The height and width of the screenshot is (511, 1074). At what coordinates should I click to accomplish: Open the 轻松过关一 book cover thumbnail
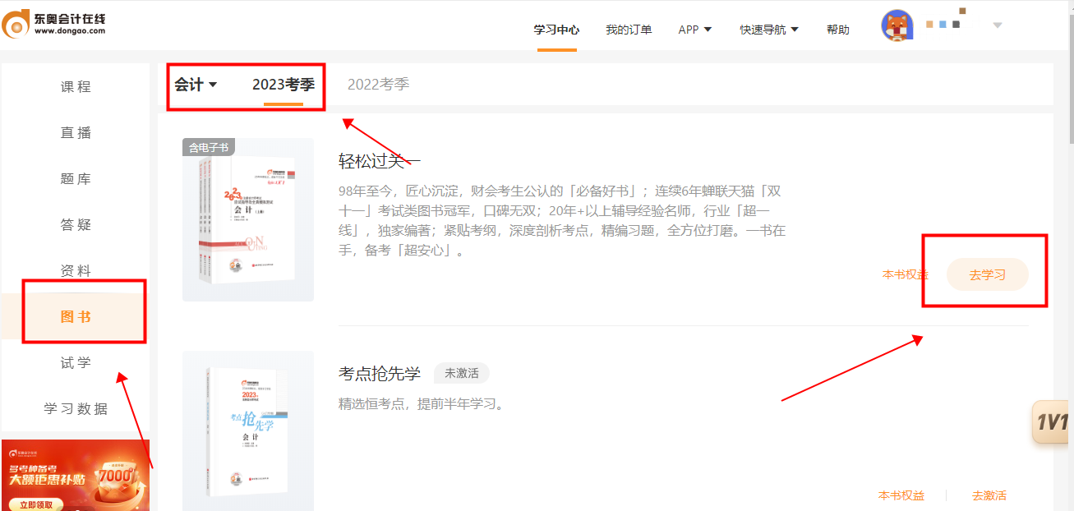(x=248, y=219)
